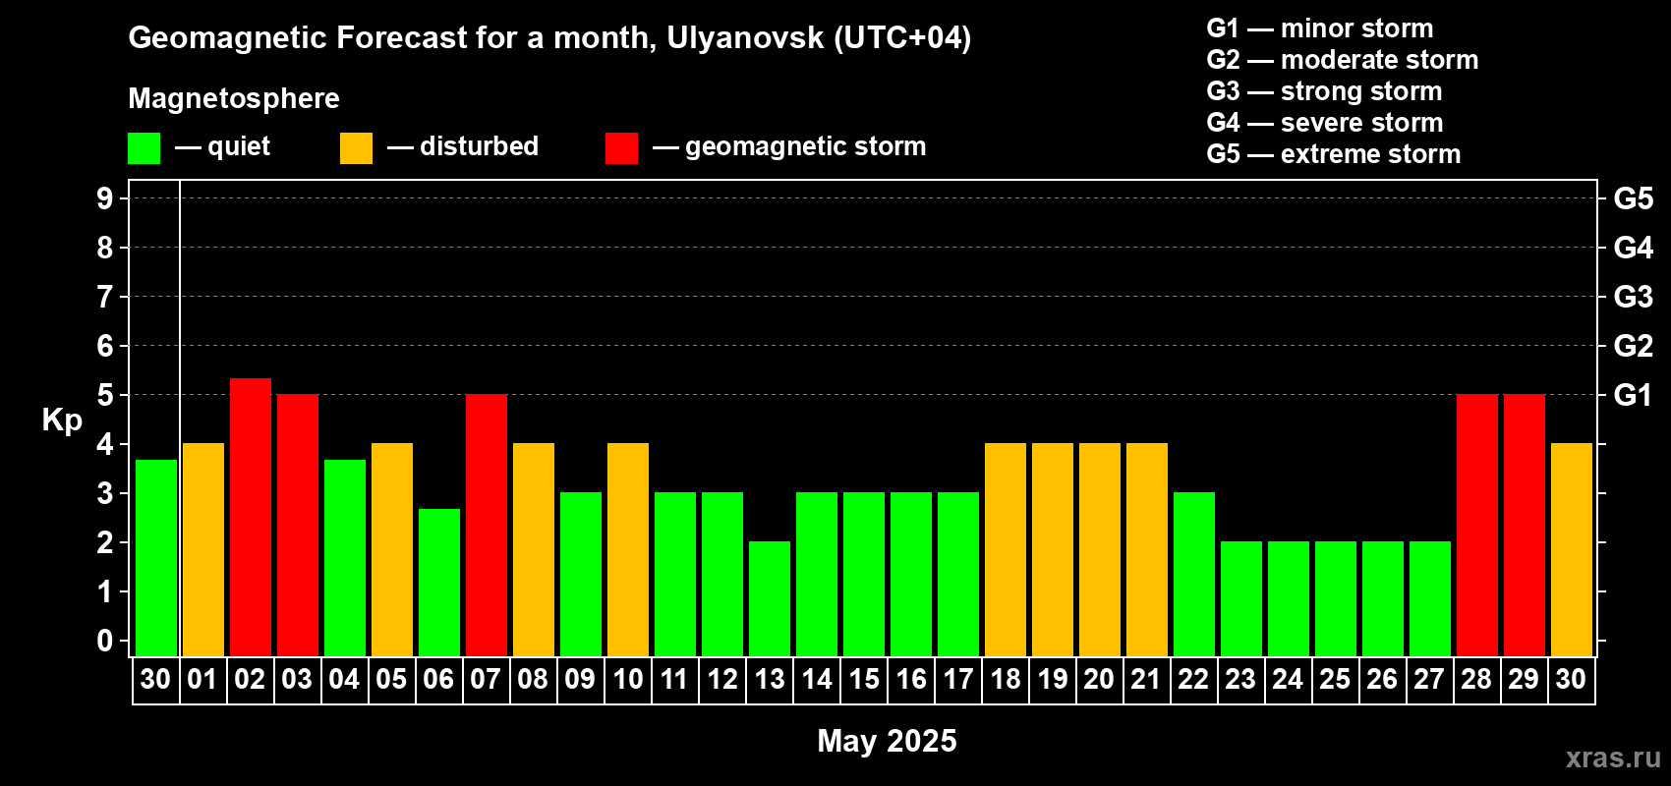Click date label 02 on the axis
1671x786 pixels.
coord(250,679)
